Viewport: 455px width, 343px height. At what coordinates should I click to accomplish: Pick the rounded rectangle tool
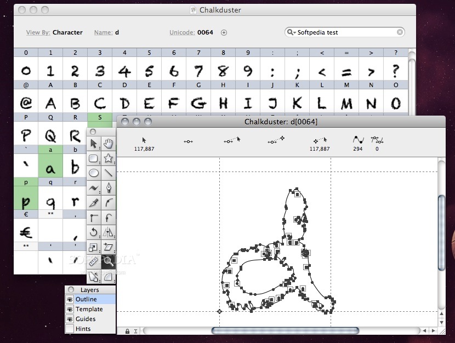click(93, 158)
